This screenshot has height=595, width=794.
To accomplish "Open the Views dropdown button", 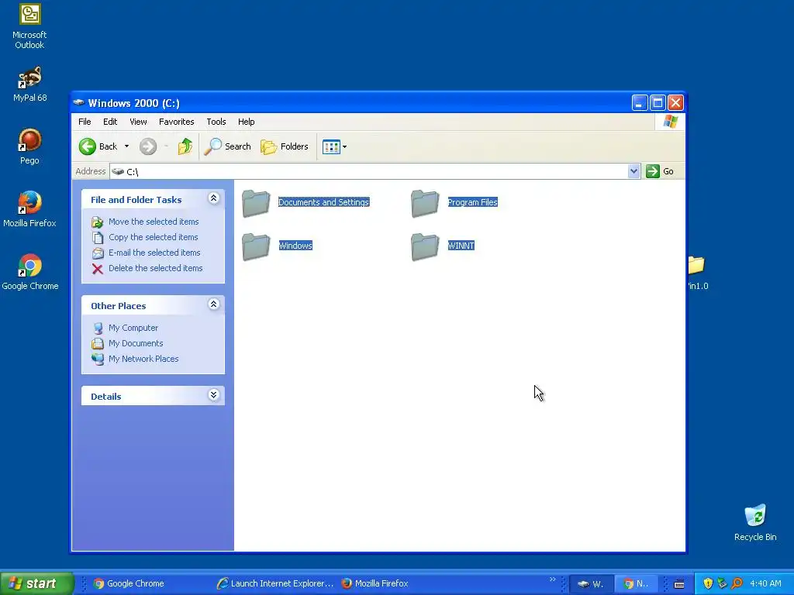I will (x=334, y=146).
